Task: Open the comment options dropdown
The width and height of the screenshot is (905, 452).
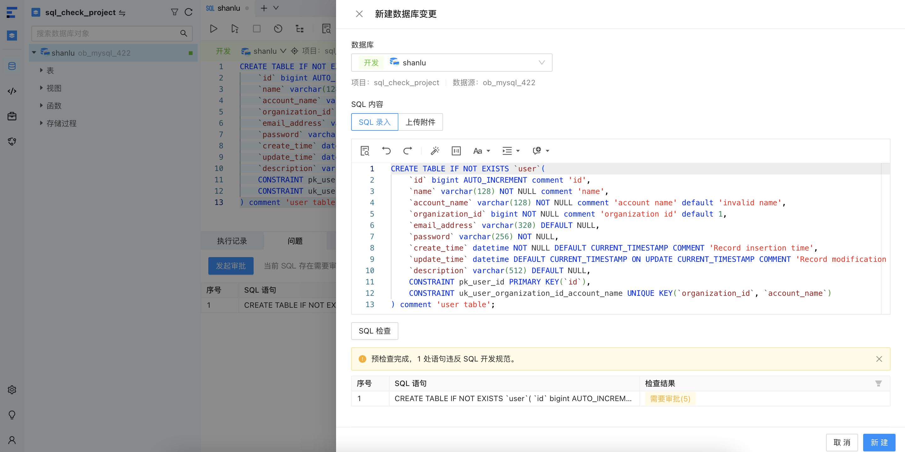Action: click(541, 151)
